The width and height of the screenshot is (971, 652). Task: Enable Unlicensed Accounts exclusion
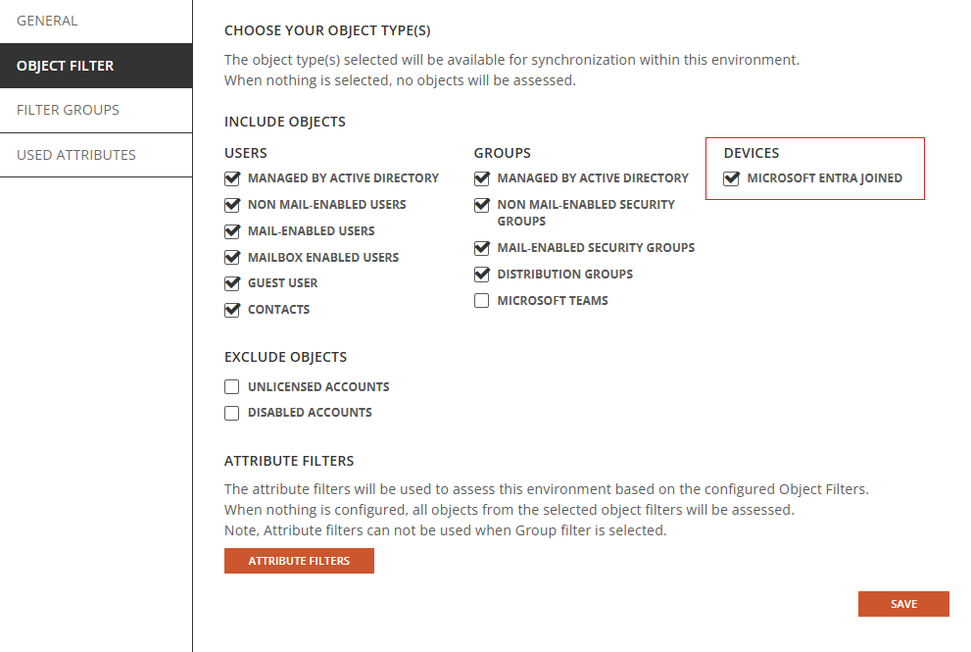[232, 387]
